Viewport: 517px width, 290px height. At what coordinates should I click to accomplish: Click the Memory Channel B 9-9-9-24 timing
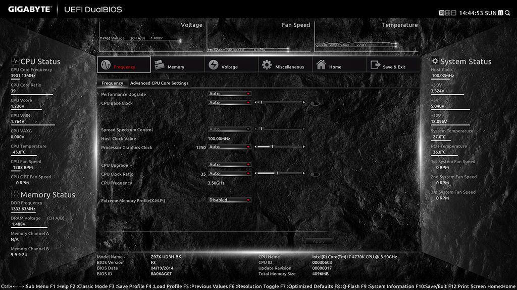pyautogui.click(x=19, y=255)
